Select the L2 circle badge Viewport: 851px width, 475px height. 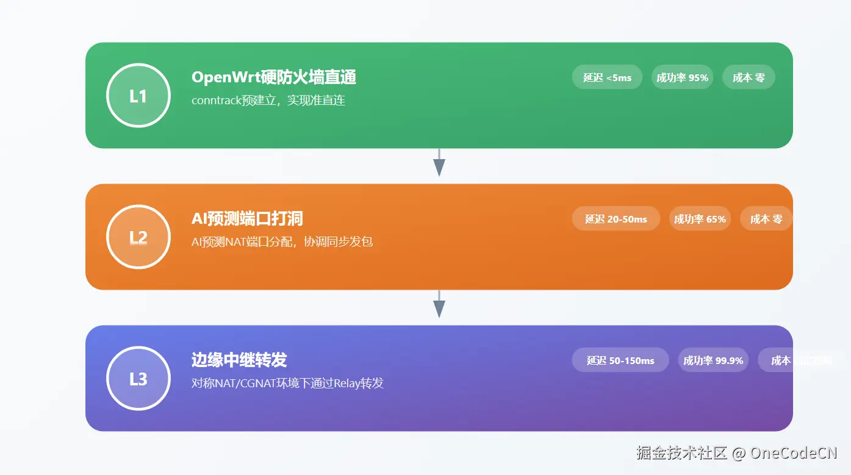138,237
